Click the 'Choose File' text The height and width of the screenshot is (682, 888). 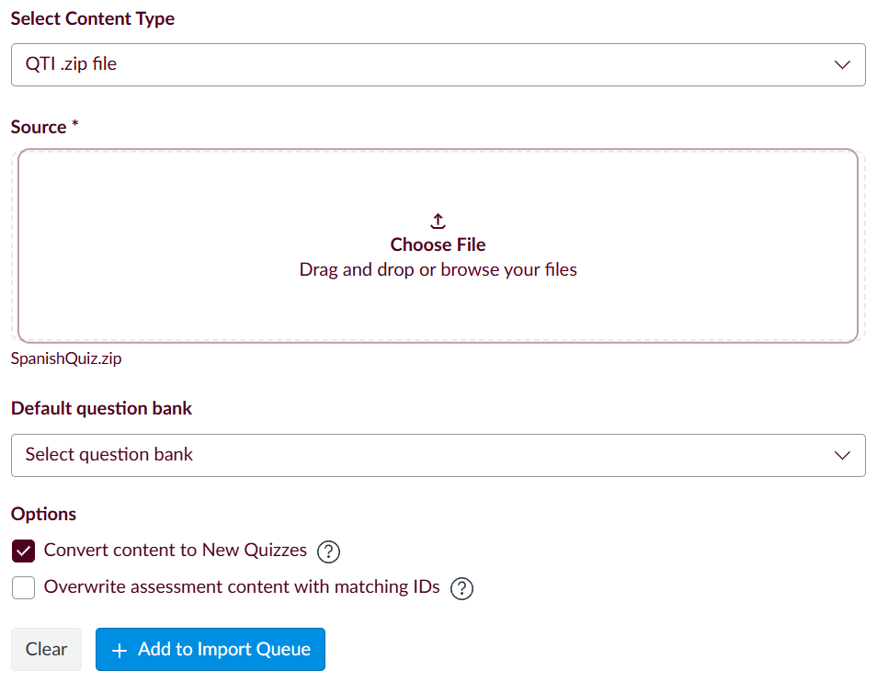pos(438,244)
